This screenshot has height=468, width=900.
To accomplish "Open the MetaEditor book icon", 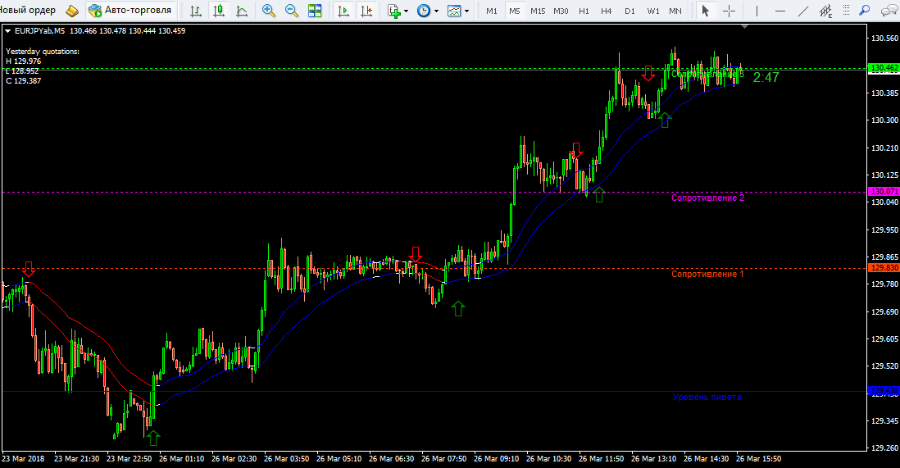I will pos(72,11).
